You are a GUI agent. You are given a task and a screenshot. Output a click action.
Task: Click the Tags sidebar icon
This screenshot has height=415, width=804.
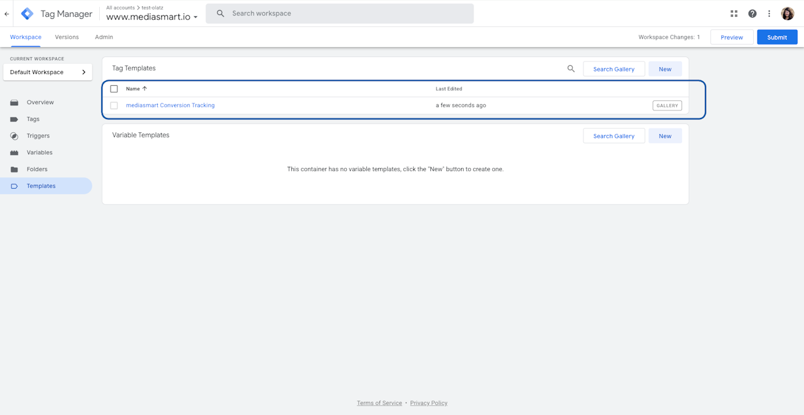pyautogui.click(x=14, y=119)
